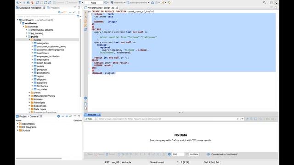Click the Project panel horizontal scrollbar

39,158
